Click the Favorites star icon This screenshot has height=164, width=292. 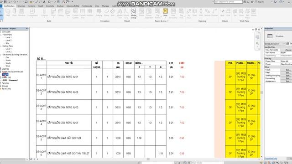click(x=252, y=2)
